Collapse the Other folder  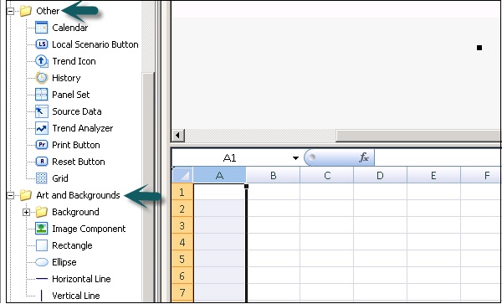coord(11,11)
